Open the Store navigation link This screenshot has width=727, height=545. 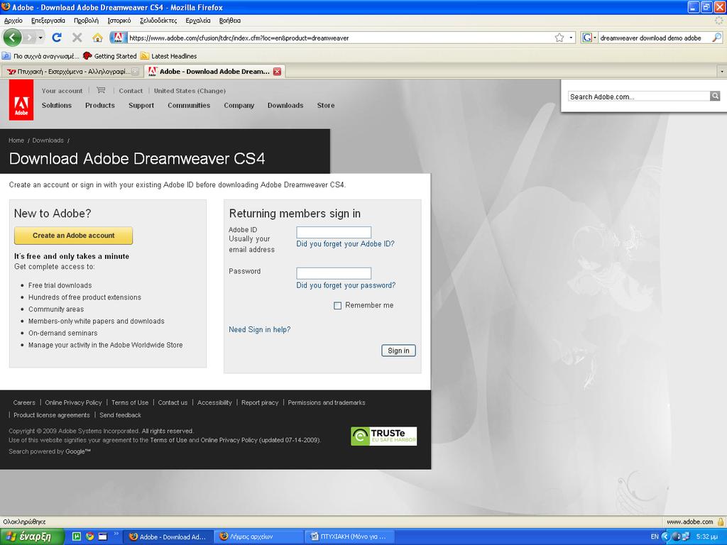325,105
